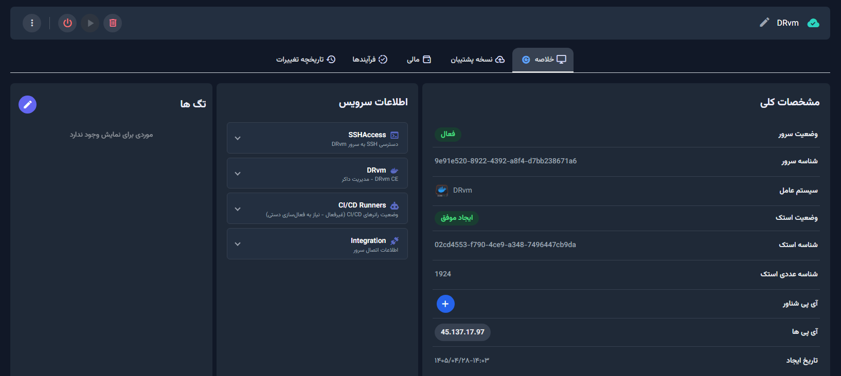This screenshot has height=376, width=841.
Task: Expand the Integration chevron
Action: pyautogui.click(x=238, y=244)
